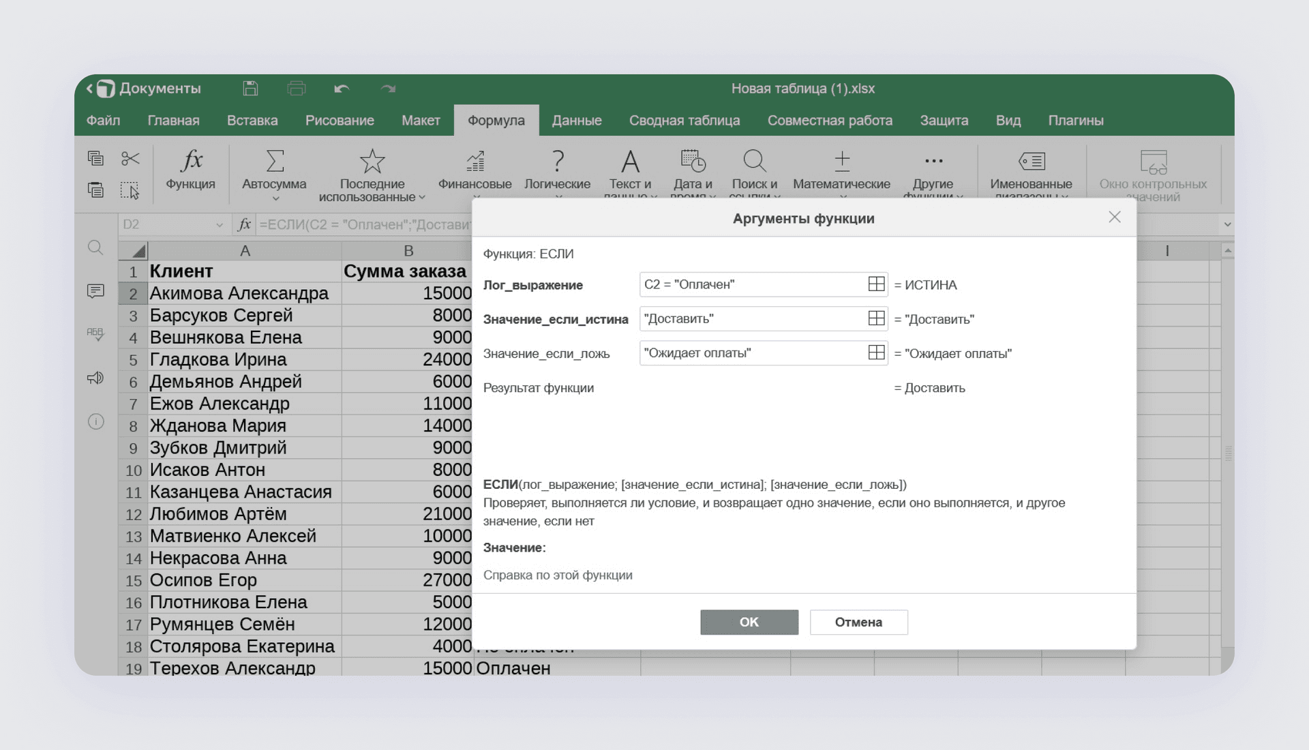Switch to the Совместная работа tab
The width and height of the screenshot is (1309, 750).
[830, 120]
